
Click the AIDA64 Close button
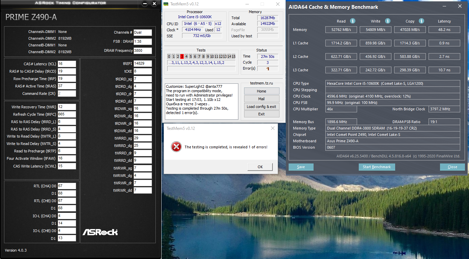click(x=452, y=167)
